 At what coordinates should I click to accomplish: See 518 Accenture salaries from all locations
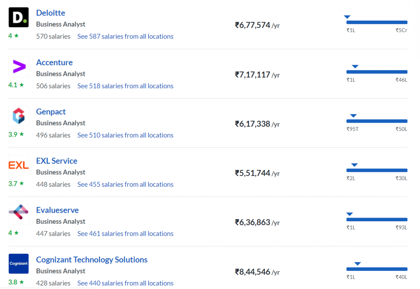point(126,86)
